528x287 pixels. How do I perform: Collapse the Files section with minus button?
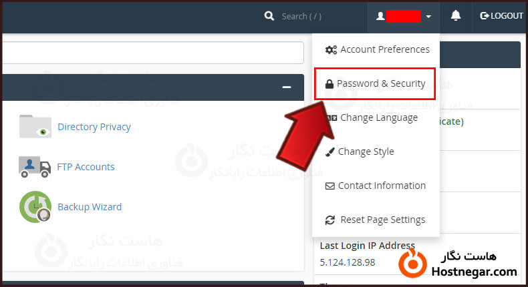(x=287, y=87)
